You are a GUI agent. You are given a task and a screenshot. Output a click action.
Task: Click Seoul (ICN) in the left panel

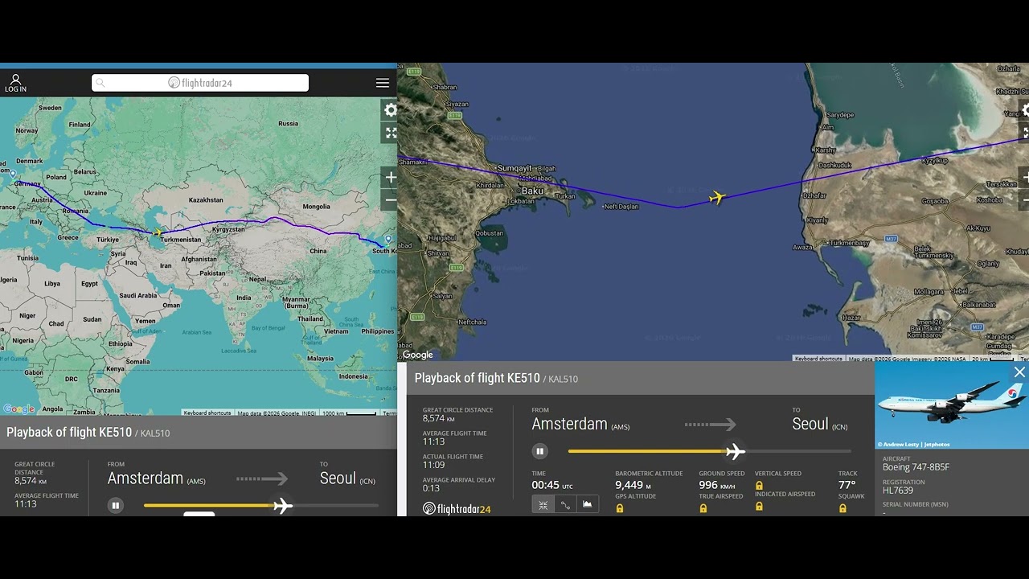(x=347, y=478)
